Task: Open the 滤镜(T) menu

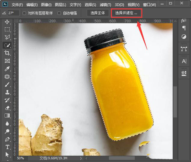Action: click(105, 5)
